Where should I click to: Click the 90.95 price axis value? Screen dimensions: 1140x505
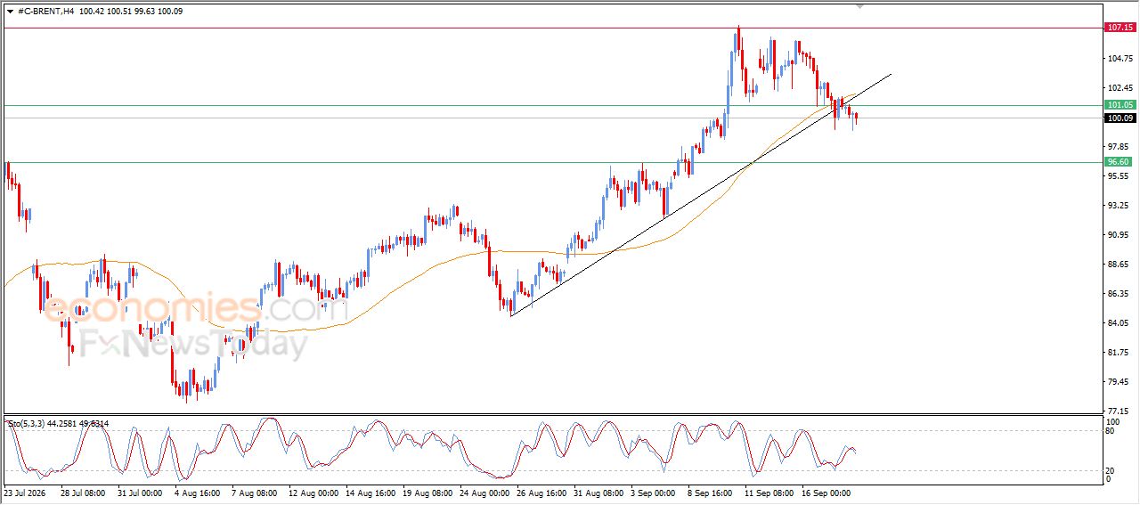point(1119,234)
